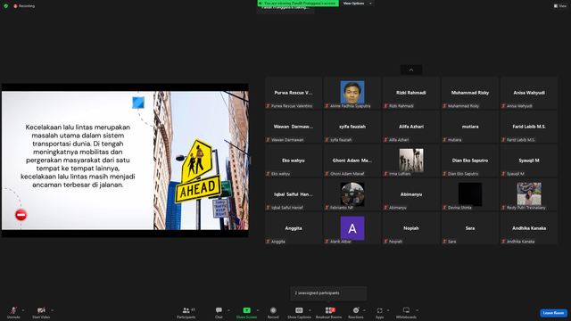Select Irma Lutfiani video tile
The height and width of the screenshot is (321, 571).
(411, 160)
